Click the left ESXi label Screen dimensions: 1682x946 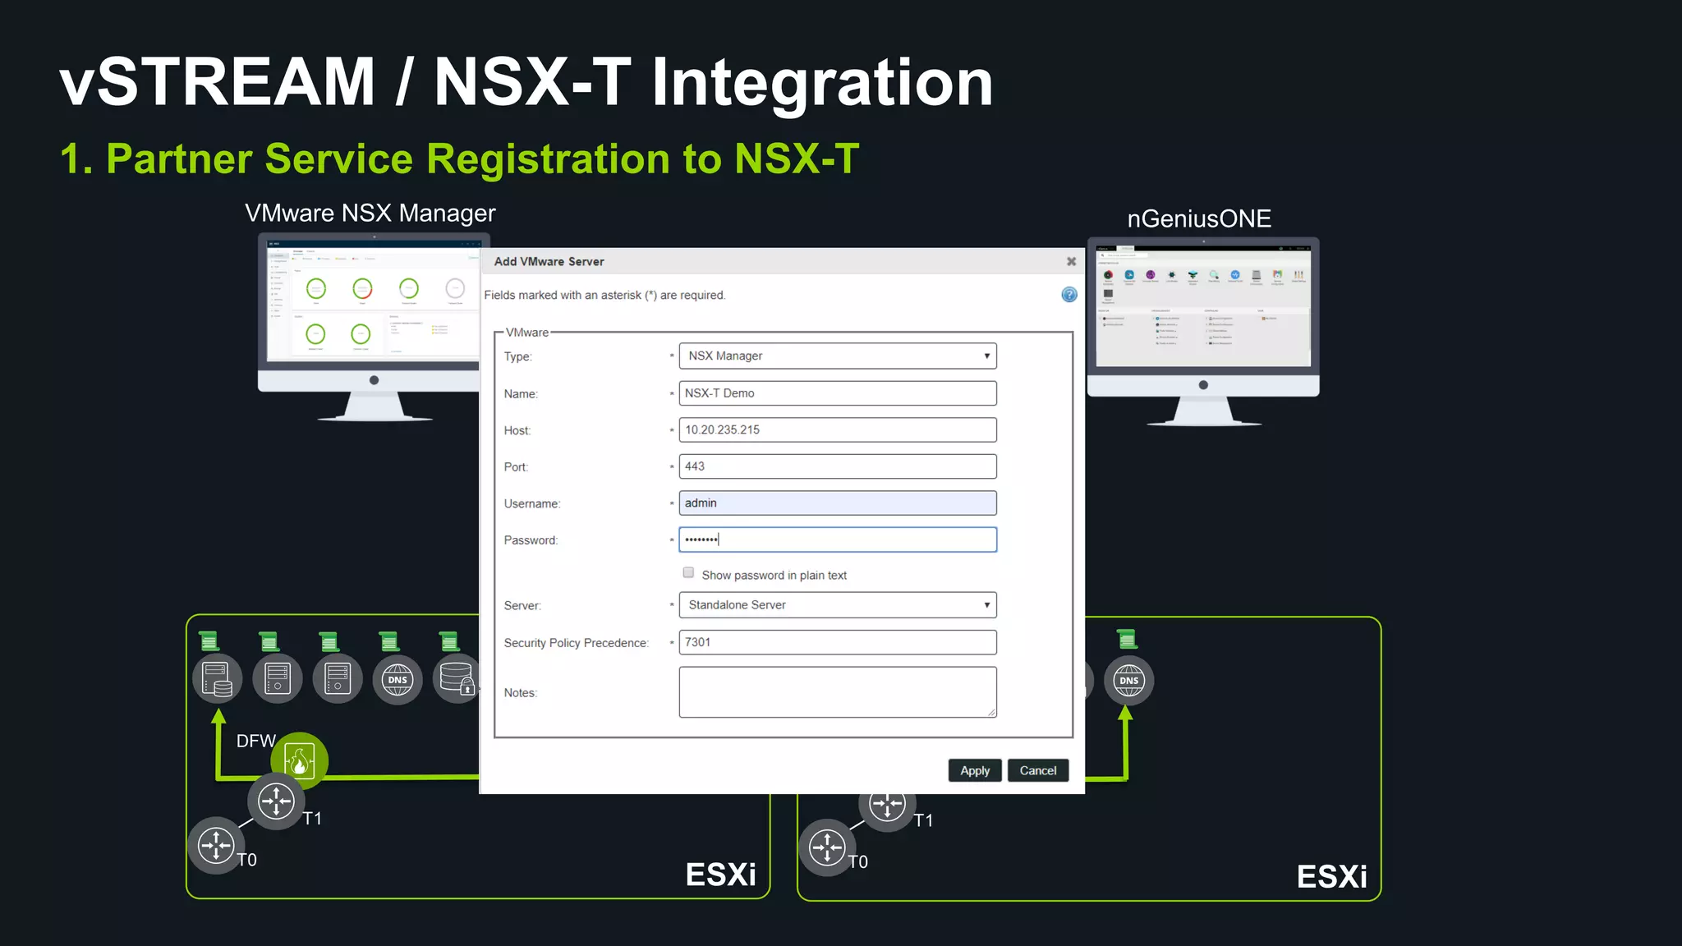pyautogui.click(x=720, y=875)
